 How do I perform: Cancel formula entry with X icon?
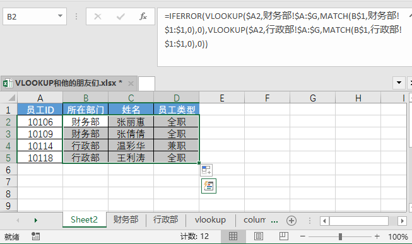click(x=98, y=16)
